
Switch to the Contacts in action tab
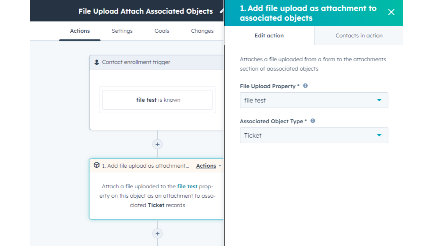(359, 35)
